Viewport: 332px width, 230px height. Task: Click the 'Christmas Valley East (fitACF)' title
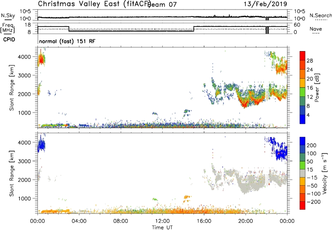94,4
